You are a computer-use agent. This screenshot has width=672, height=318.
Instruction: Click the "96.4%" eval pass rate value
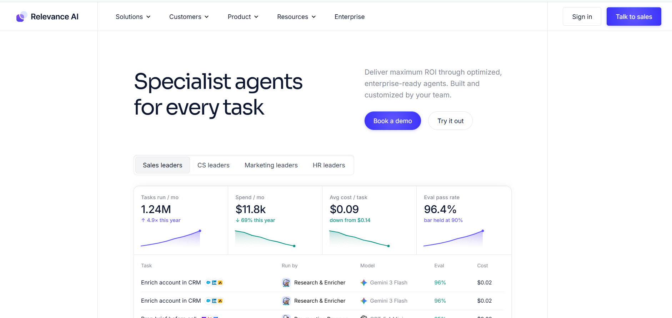[x=440, y=209]
